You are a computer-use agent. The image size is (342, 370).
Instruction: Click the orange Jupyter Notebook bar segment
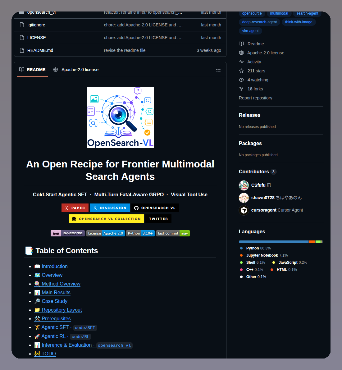point(312,242)
